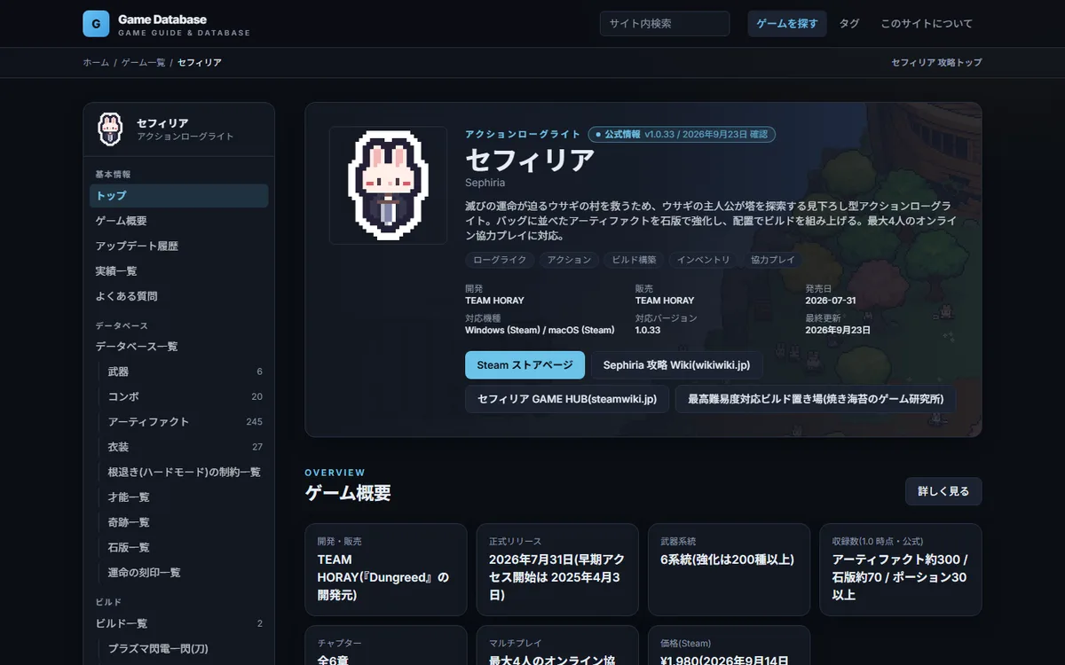Focus the サイト内検索 search field
Image resolution: width=1065 pixels, height=665 pixels.
[x=665, y=24]
